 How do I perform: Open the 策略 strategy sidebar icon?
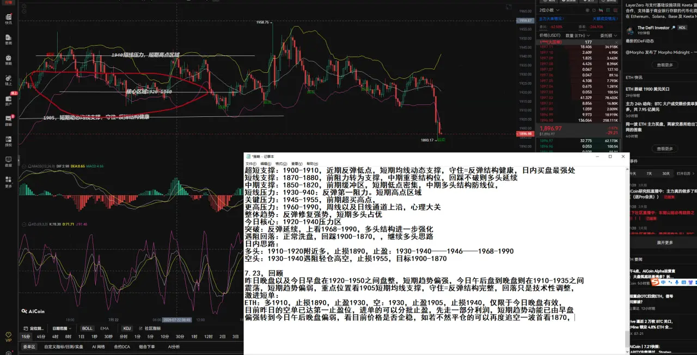(x=8, y=60)
